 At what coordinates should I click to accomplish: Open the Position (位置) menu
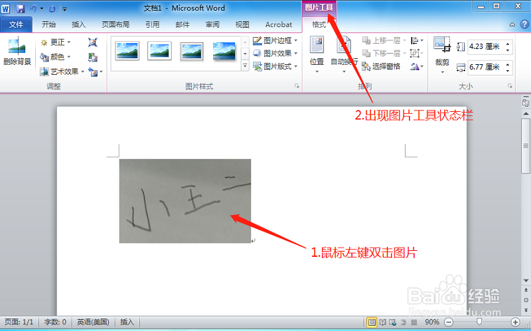(317, 55)
